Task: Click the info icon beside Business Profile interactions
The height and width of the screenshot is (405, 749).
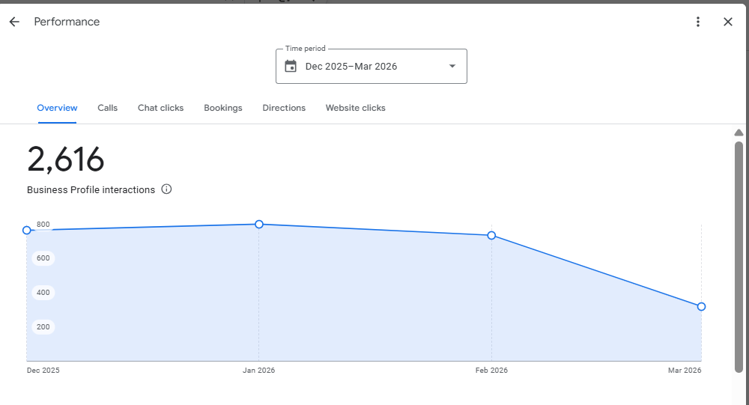Action: click(x=166, y=189)
